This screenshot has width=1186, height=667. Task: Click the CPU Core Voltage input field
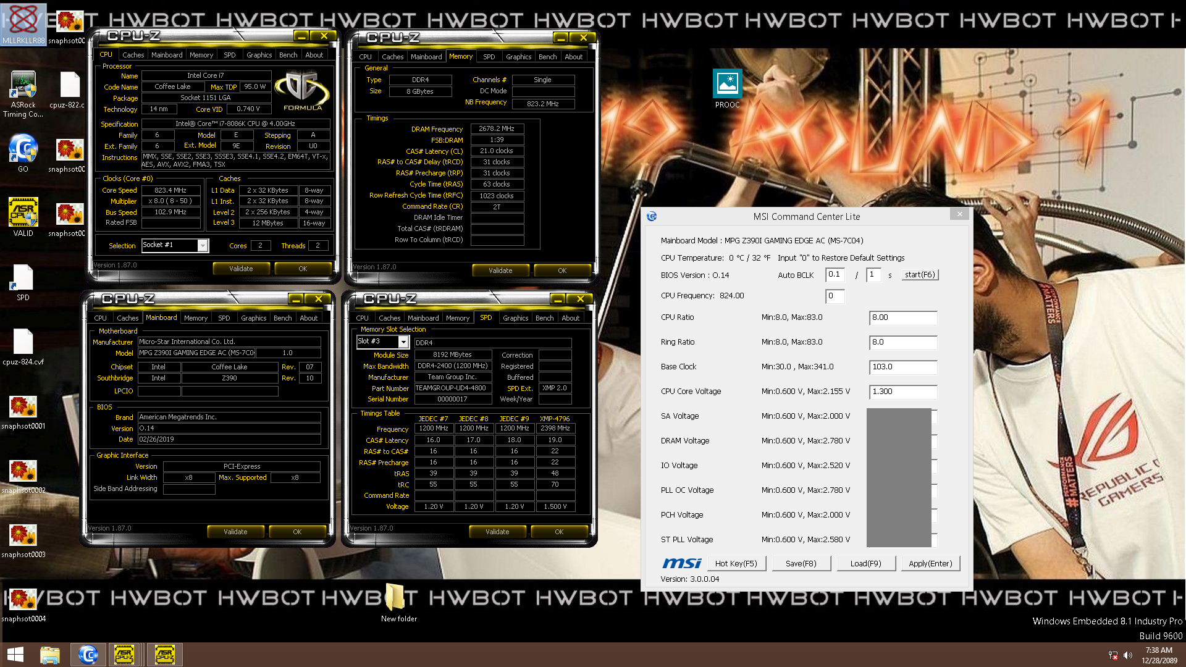pyautogui.click(x=903, y=392)
